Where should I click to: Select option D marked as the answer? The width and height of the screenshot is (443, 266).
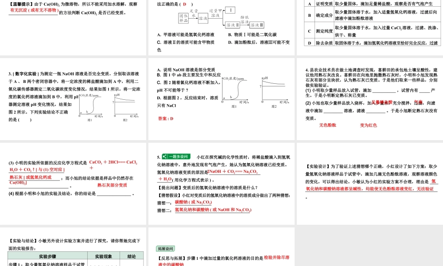click(184, 4)
